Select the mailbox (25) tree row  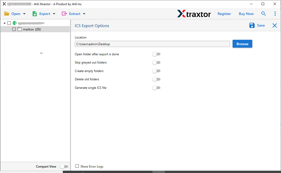[35, 29]
